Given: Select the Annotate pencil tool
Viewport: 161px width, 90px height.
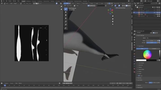Looking at the screenshot, I should point(66,28).
